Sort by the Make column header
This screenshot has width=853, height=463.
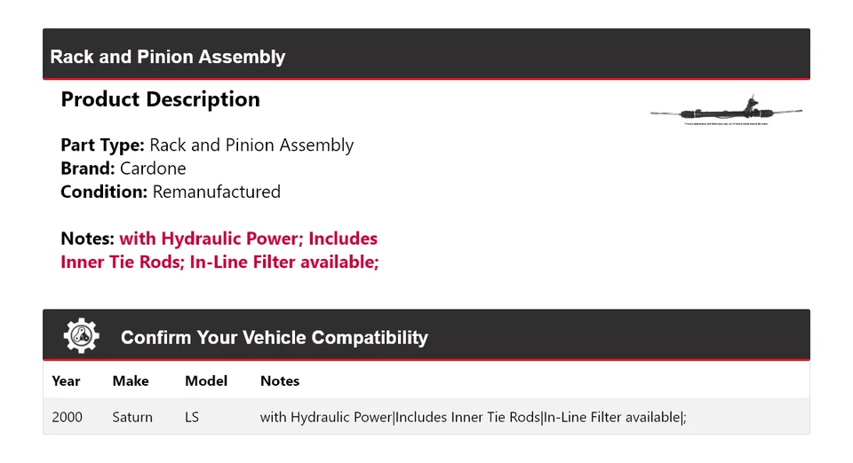(131, 381)
